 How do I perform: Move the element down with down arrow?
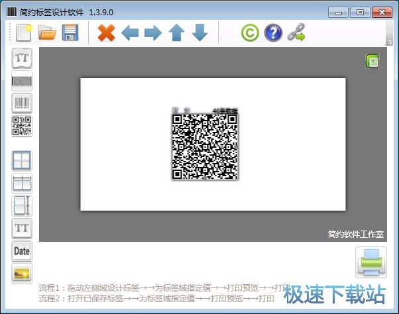[199, 32]
